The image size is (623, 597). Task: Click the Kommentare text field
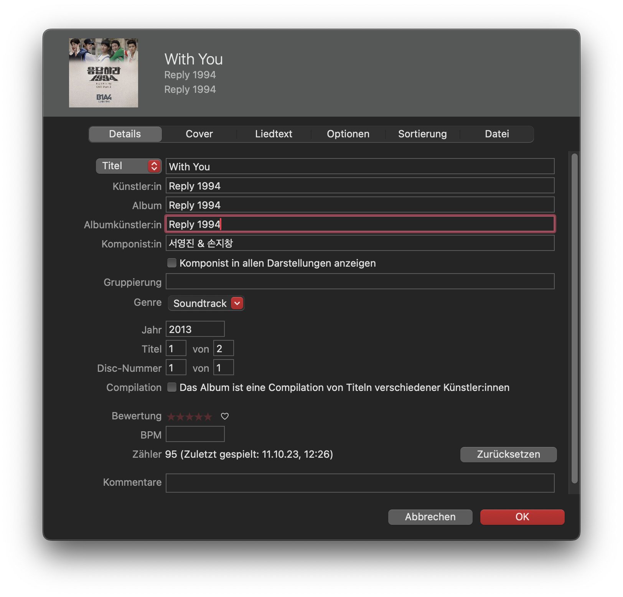[360, 483]
